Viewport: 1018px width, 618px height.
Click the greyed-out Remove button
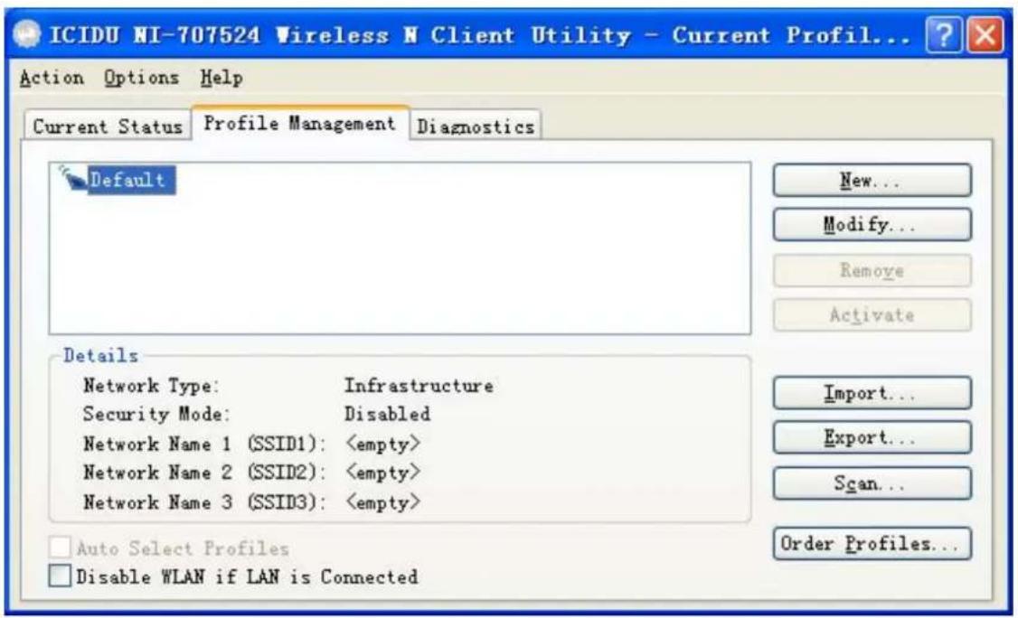pos(872,270)
